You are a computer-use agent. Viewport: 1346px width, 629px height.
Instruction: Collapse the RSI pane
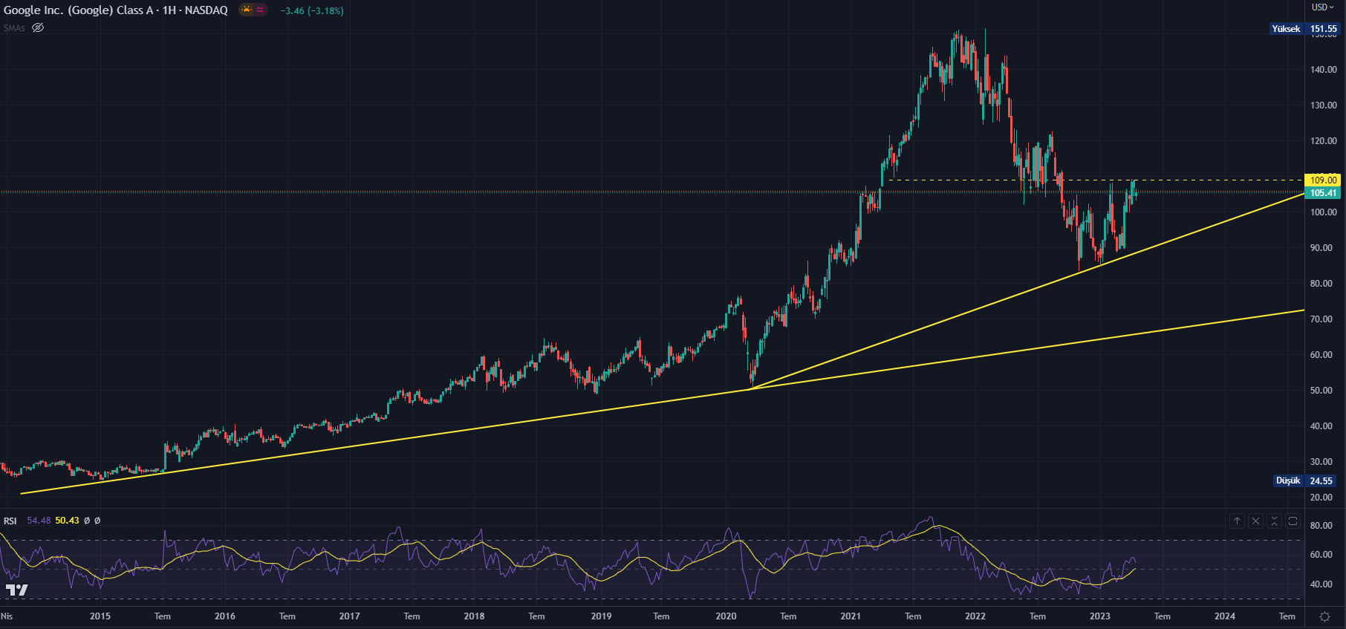pos(1274,521)
